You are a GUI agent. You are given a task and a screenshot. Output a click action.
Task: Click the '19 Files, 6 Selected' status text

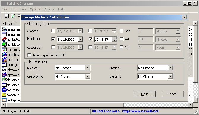[15, 111]
